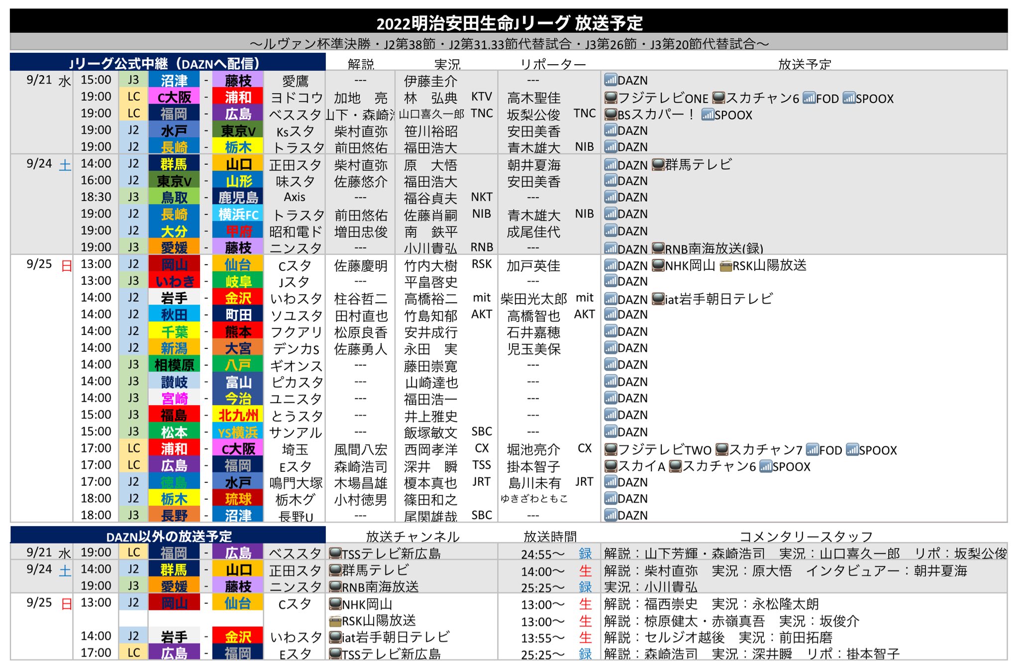Click the NHK岡山 TV icon next to DAZN
Screen dimensions: 1019x670
pyautogui.click(x=658, y=265)
